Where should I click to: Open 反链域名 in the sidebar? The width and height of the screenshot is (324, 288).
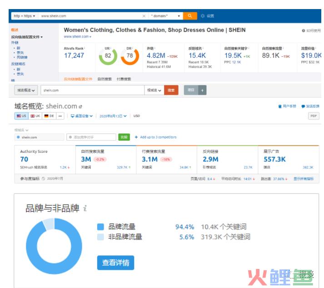coord(18,64)
